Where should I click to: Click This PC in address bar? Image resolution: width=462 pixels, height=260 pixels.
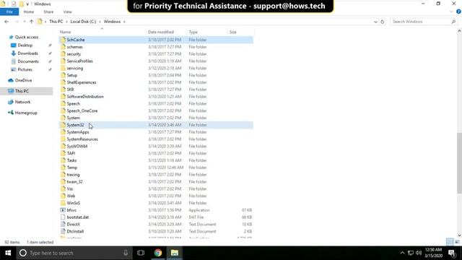click(x=56, y=22)
